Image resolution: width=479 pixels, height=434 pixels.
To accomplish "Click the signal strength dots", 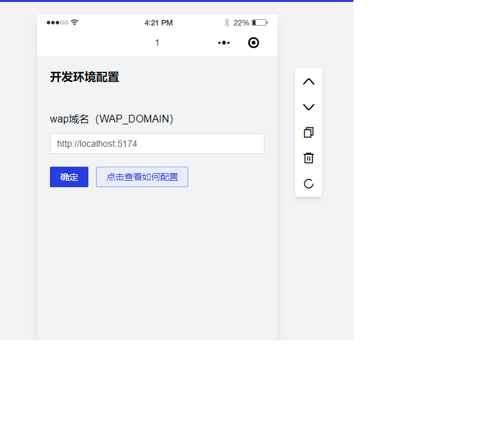I will 57,22.
